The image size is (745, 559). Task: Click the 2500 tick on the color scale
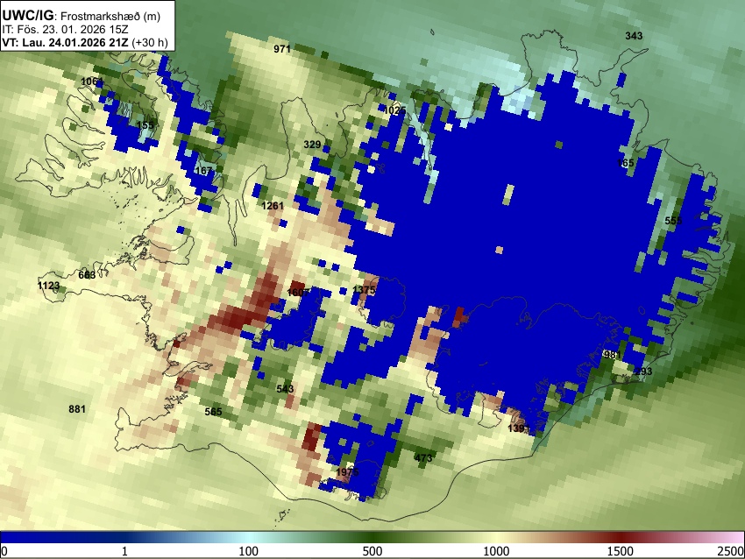click(x=731, y=551)
